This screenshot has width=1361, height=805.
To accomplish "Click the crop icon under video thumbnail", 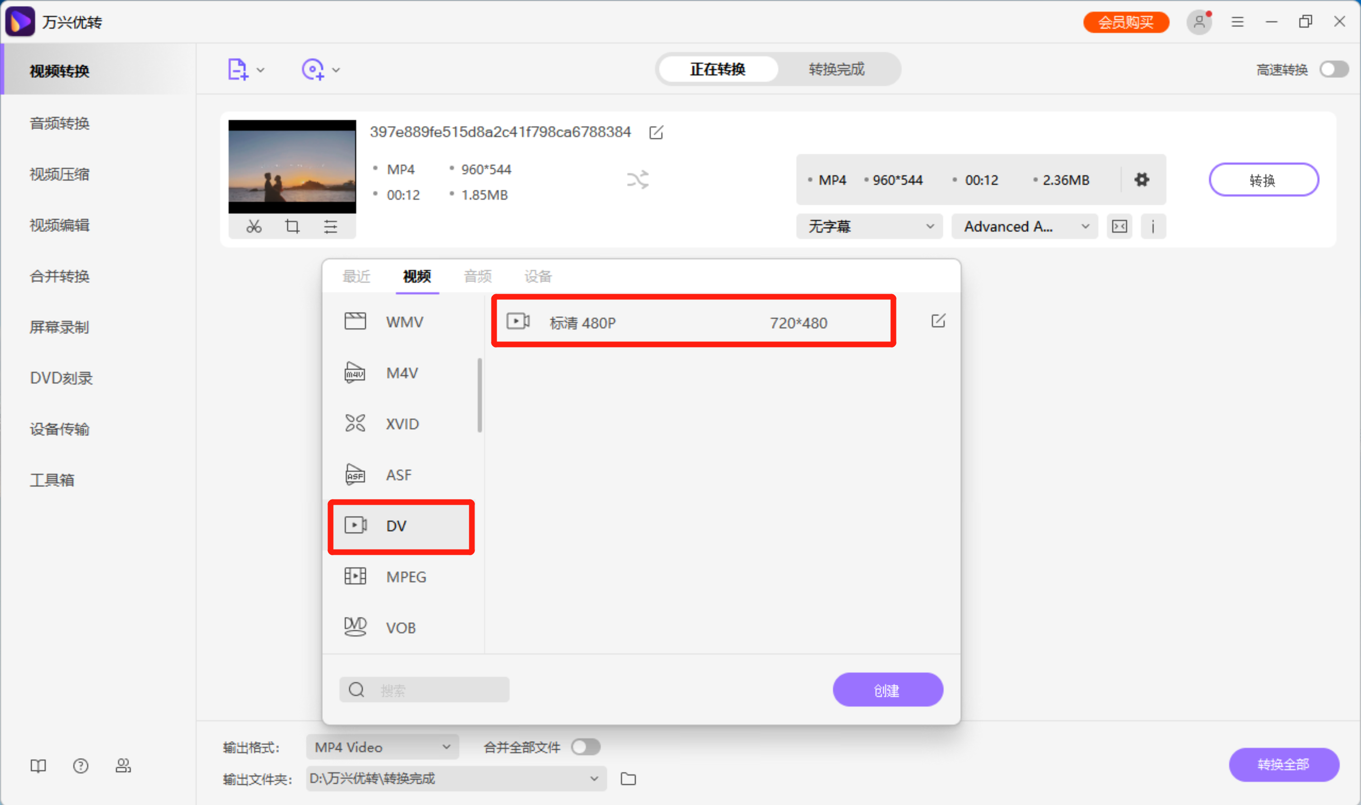I will 292,226.
